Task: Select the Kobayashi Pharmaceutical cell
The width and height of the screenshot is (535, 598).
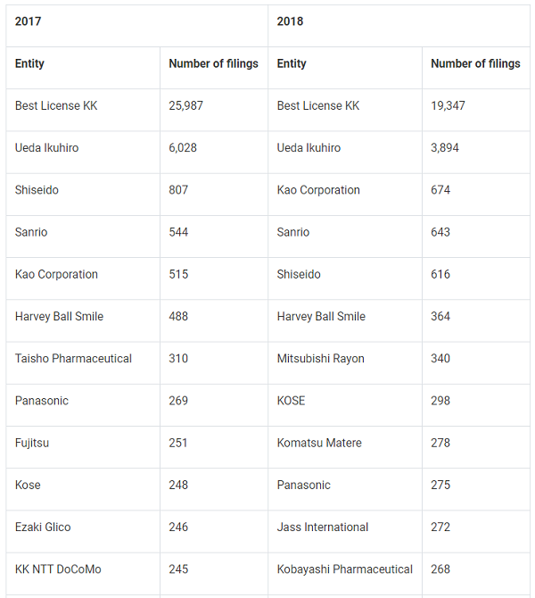Action: (345, 569)
